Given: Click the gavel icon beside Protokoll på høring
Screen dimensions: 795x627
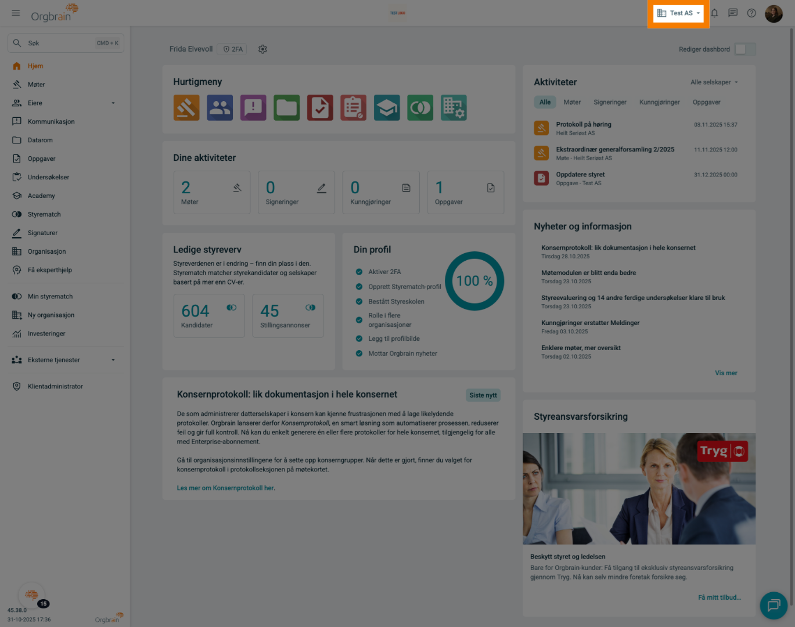Looking at the screenshot, I should 541,128.
